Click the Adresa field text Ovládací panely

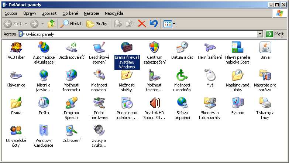(40, 34)
